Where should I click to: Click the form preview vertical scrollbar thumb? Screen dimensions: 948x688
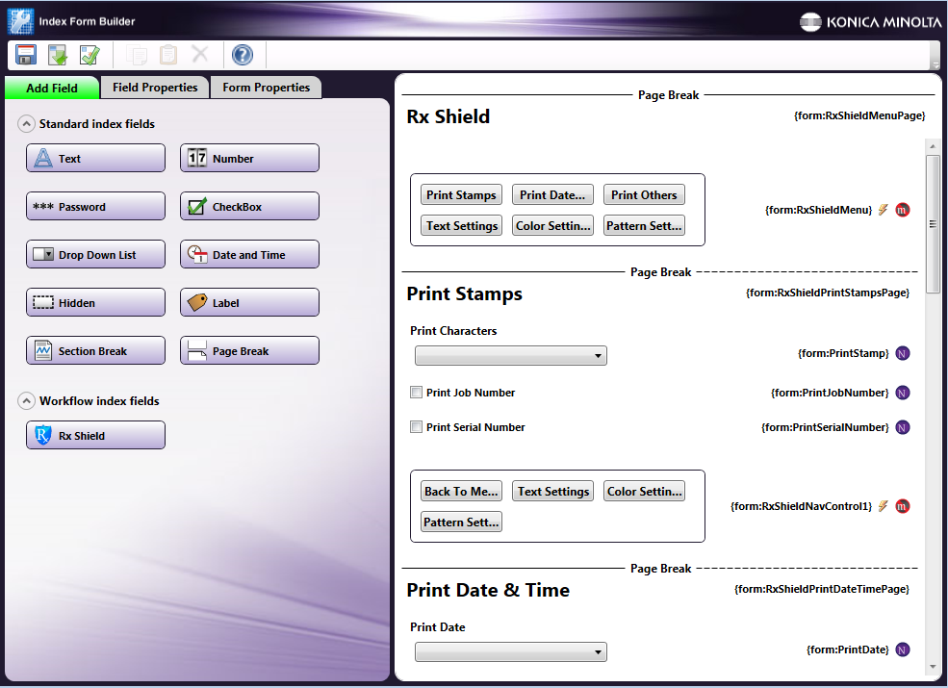point(932,223)
